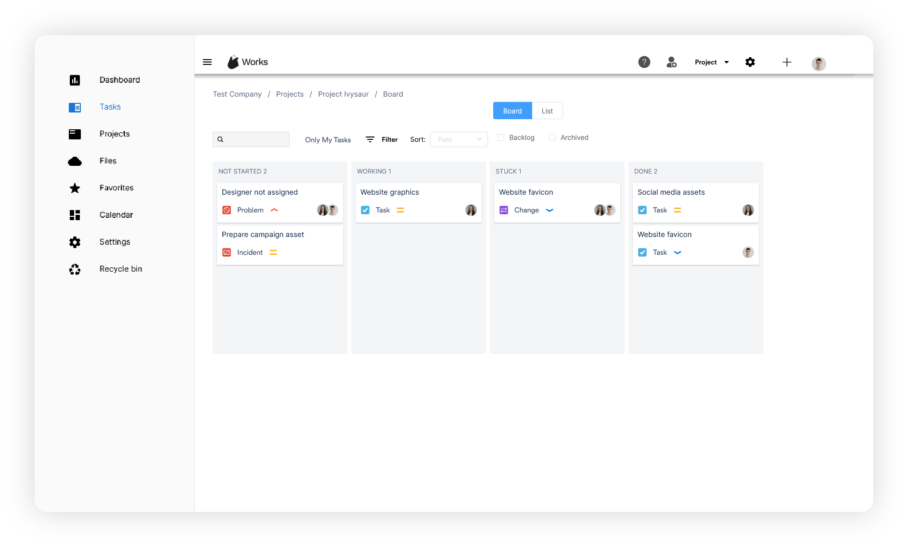Open the hamburger menu next to the logo
The height and width of the screenshot is (547, 908).
tap(207, 62)
